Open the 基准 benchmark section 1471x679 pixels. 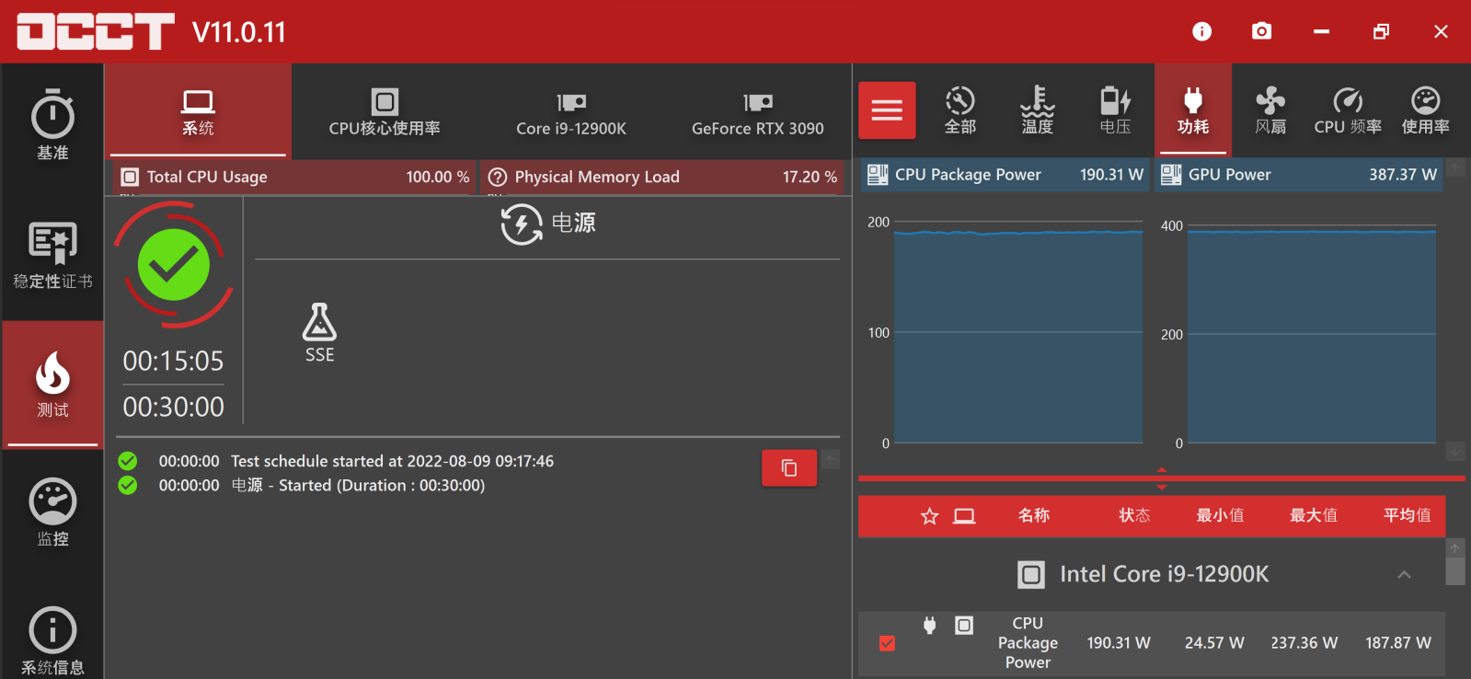tap(52, 126)
